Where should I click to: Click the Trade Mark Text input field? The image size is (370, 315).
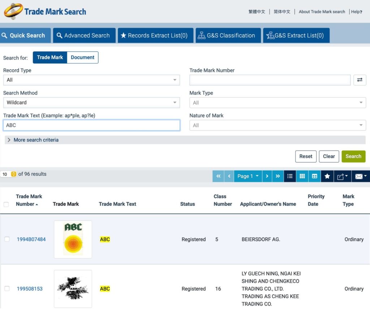[91, 125]
